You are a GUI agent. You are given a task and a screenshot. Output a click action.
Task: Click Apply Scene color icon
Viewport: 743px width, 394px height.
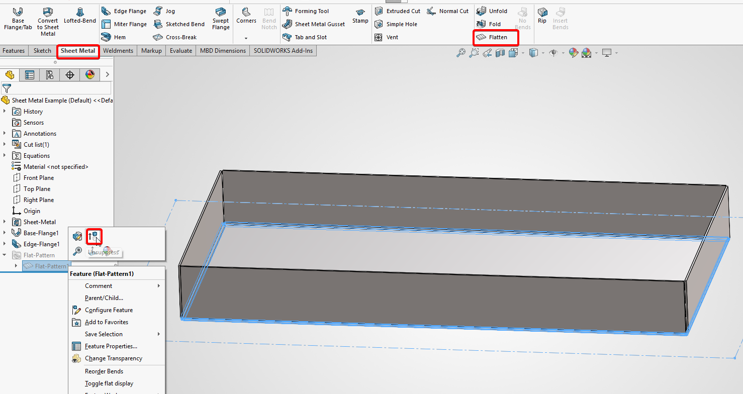click(x=586, y=53)
